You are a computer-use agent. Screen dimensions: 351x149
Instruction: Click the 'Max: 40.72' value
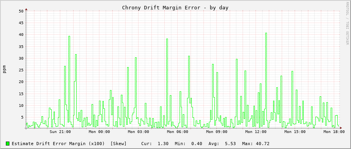[256, 144]
